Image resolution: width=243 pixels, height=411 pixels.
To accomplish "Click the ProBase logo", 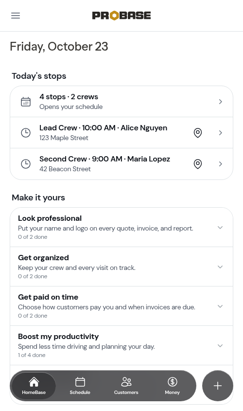I will (x=121, y=16).
